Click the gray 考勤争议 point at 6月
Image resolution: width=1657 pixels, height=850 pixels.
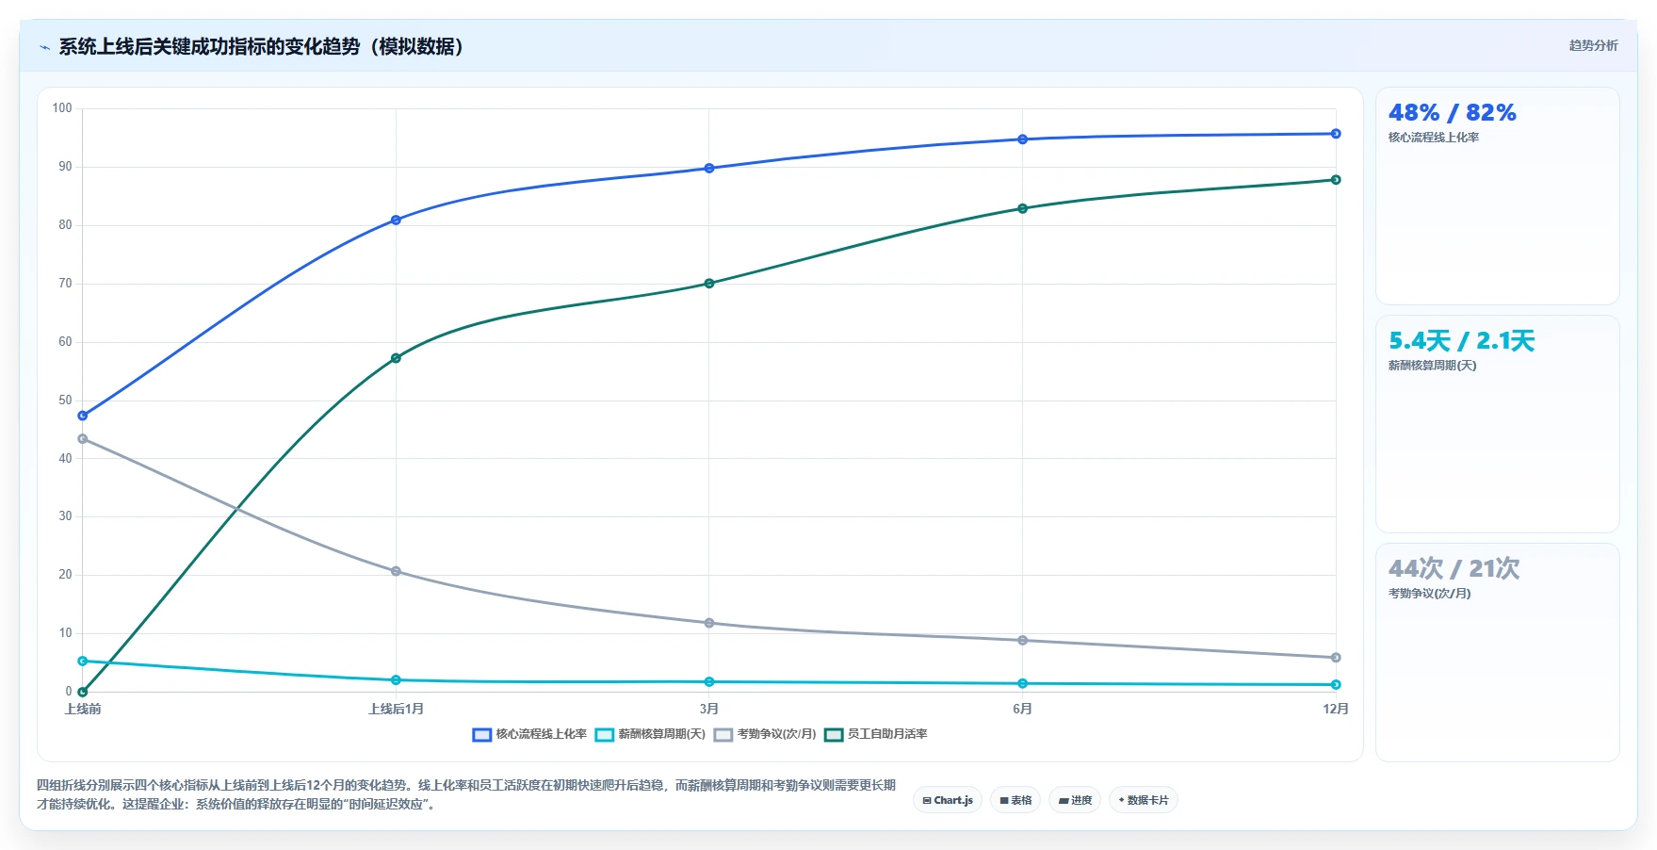point(1022,640)
